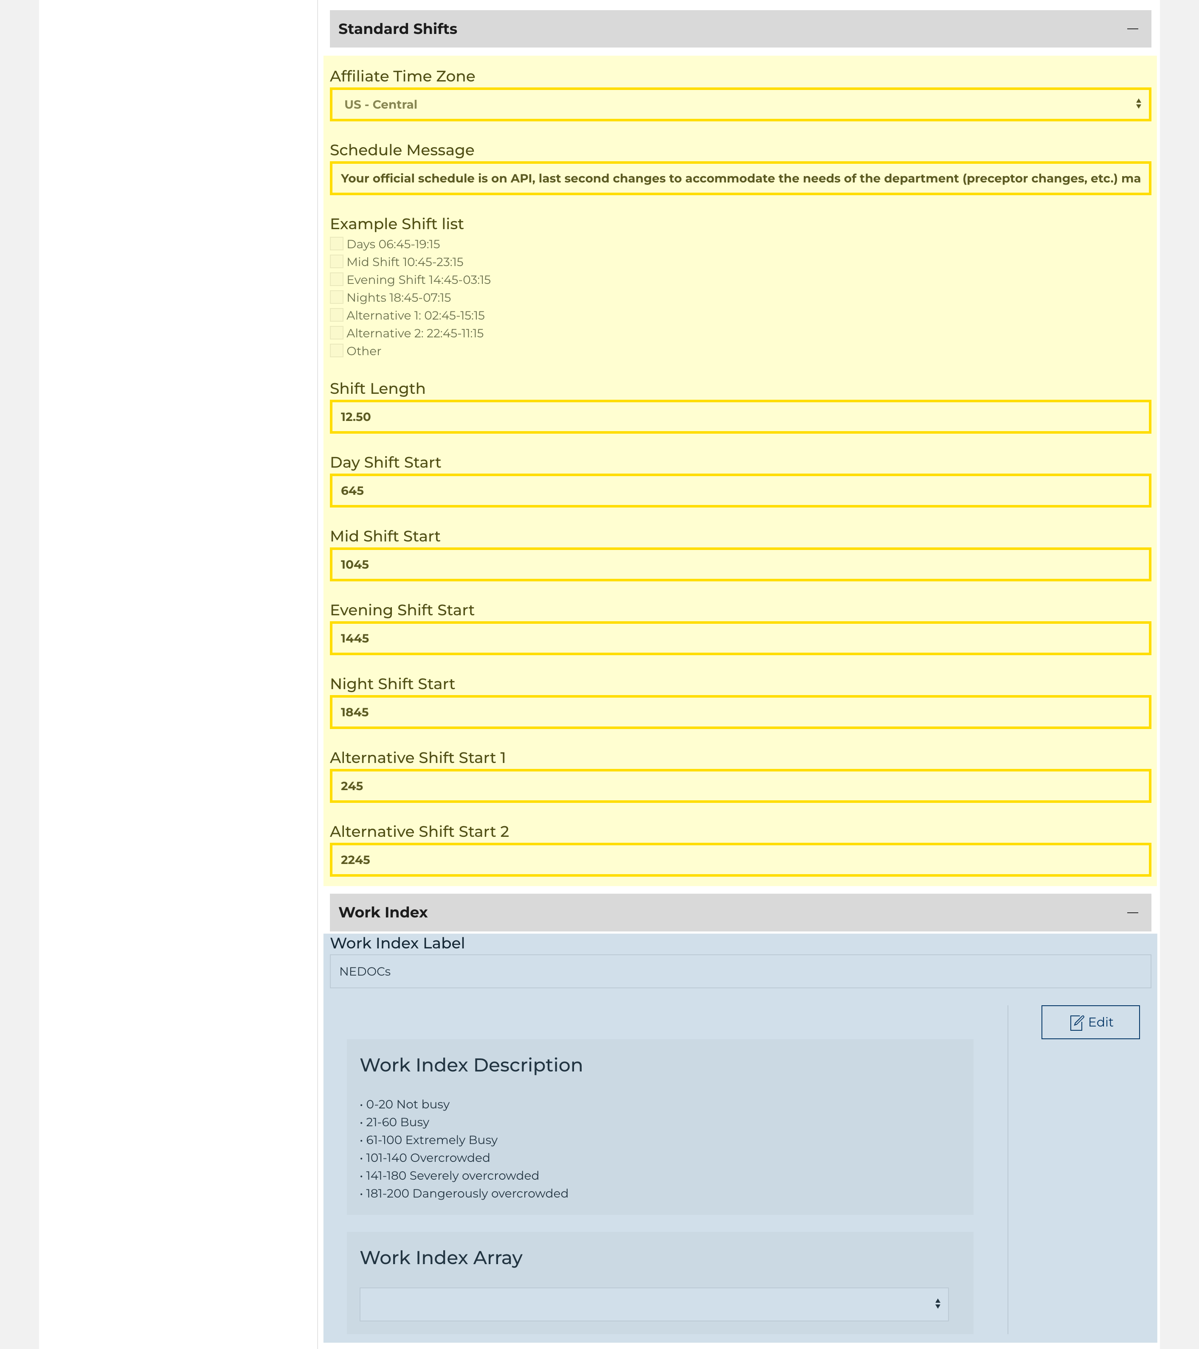Collapse the Standard Shifts section minus icon

coord(1132,29)
